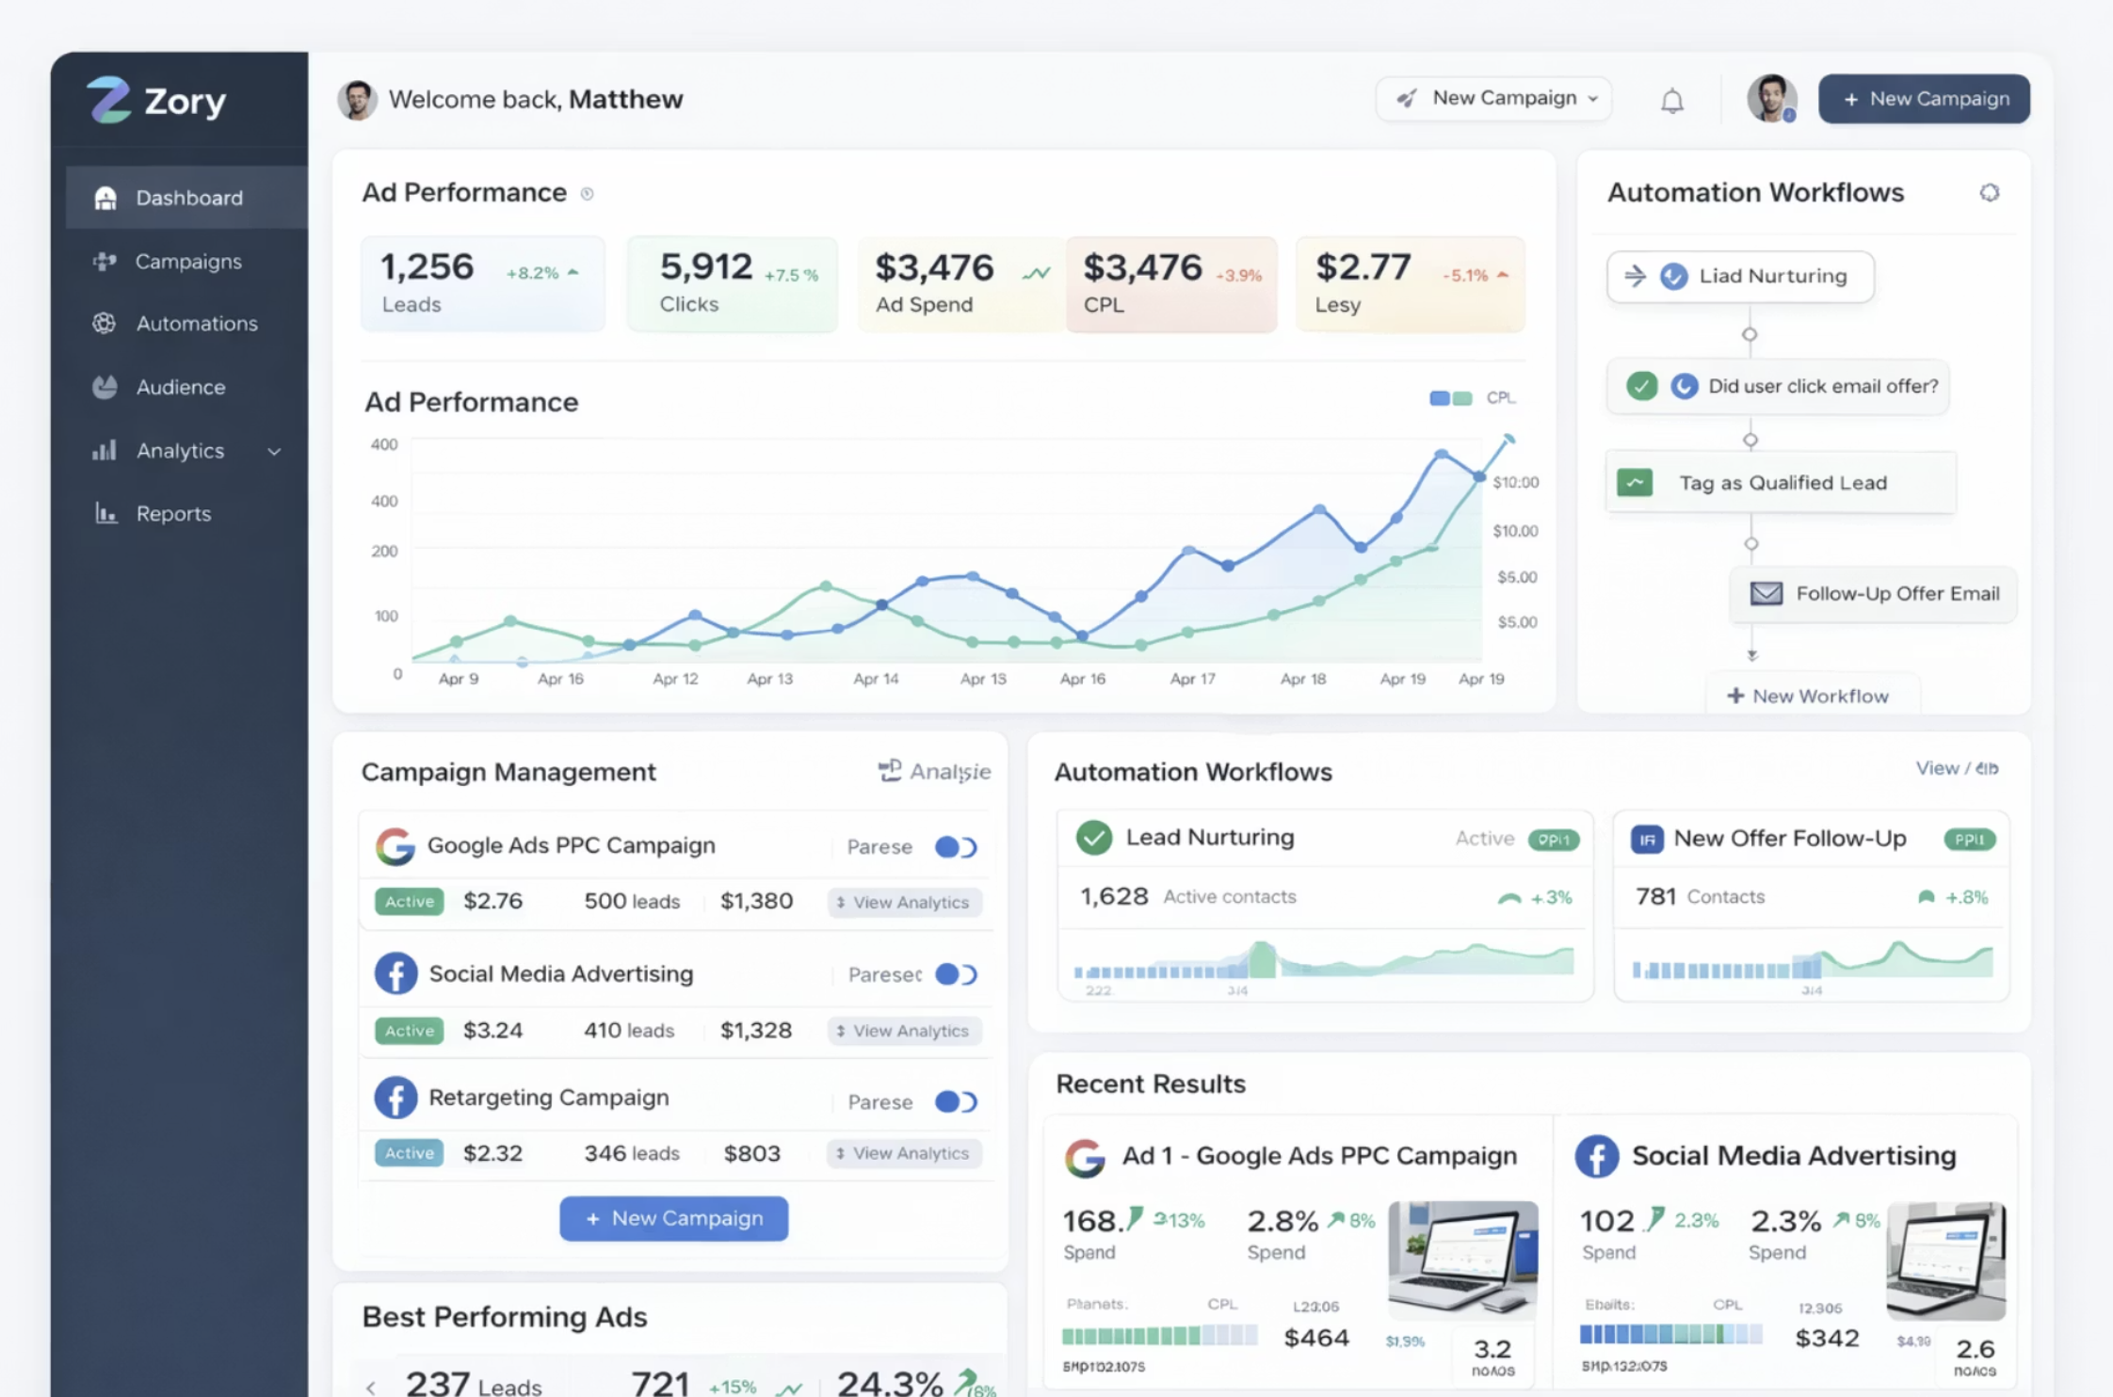Viewport: 2113px width, 1397px height.
Task: Click the blue New Campaign button below campaigns
Action: [673, 1218]
